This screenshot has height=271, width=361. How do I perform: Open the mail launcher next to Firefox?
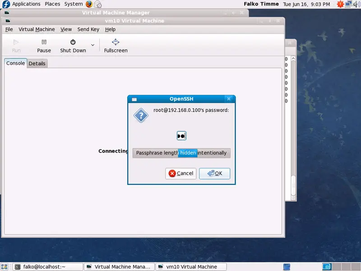pos(98,4)
